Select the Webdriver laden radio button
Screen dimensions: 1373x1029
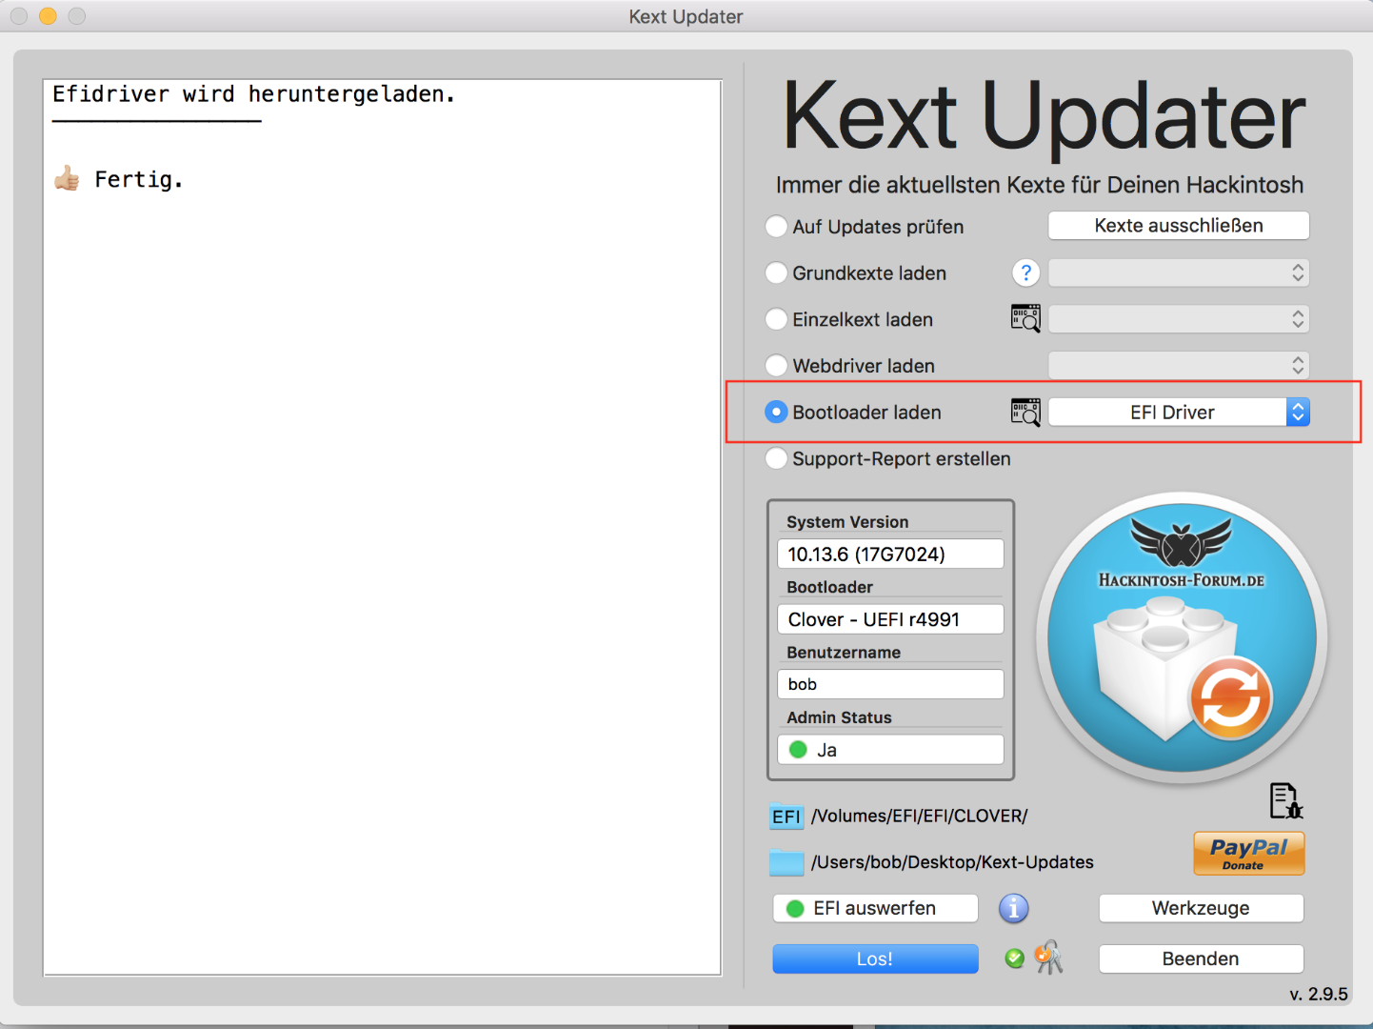(777, 366)
